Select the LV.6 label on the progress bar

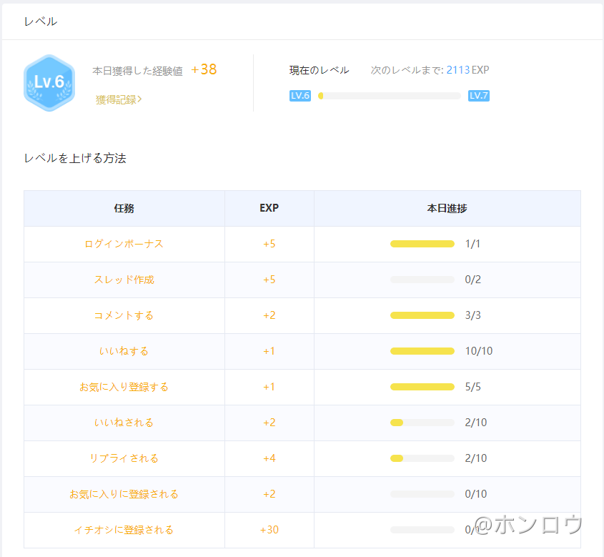[x=300, y=95]
